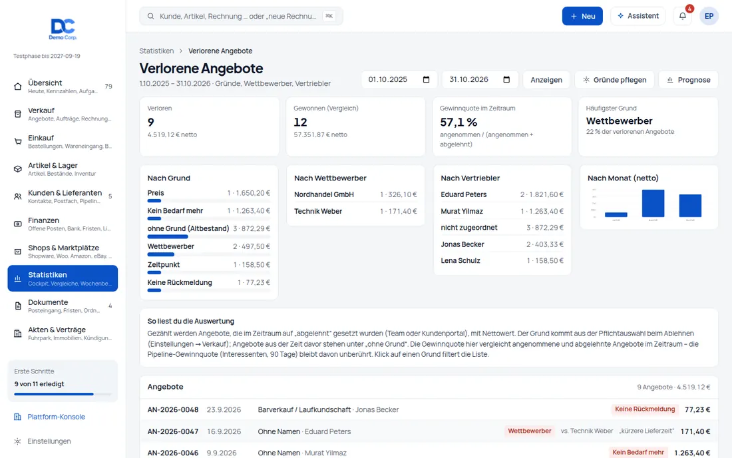This screenshot has width=732, height=458.
Task: Click the Kunden & Lieferanten people icon
Action: point(18,196)
